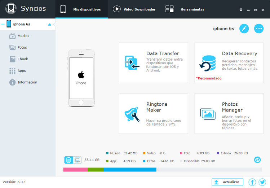
Task: Refresh storage information
Action: [x=257, y=160]
